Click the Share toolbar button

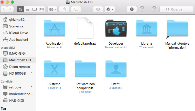pos(64,9)
